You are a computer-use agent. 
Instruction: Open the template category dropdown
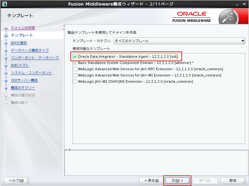click(x=179, y=41)
